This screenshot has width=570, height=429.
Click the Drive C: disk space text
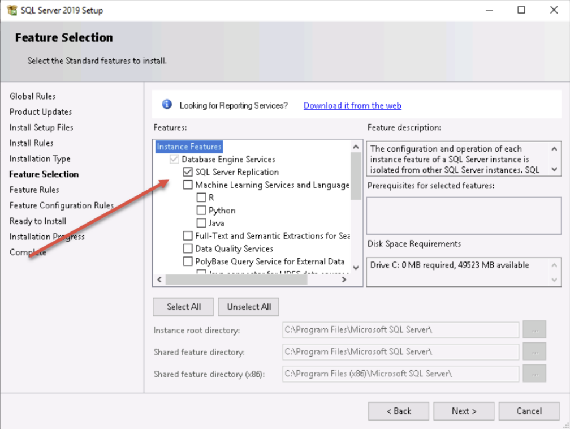point(450,265)
